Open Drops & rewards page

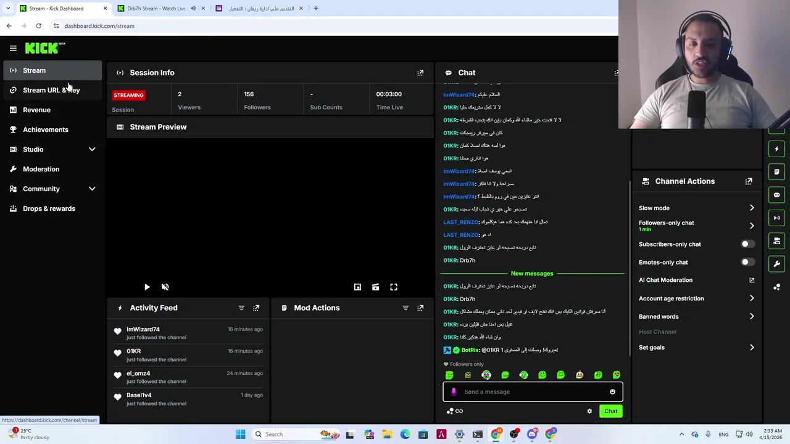(52, 208)
